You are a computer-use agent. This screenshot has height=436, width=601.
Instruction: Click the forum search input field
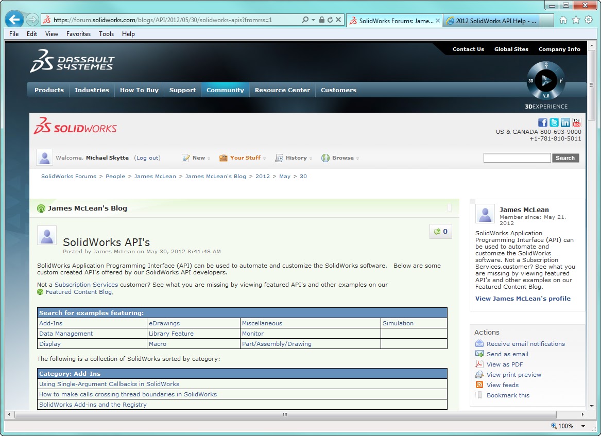[x=517, y=158]
